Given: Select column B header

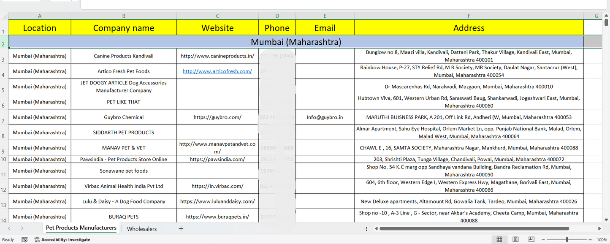Looking at the screenshot, I should 124,16.
